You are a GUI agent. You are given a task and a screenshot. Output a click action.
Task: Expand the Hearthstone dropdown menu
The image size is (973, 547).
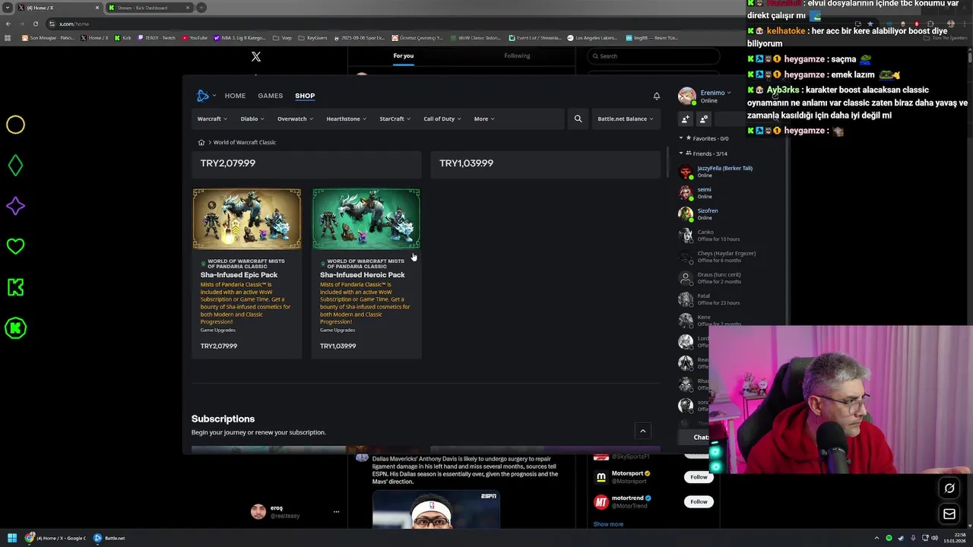(x=347, y=119)
